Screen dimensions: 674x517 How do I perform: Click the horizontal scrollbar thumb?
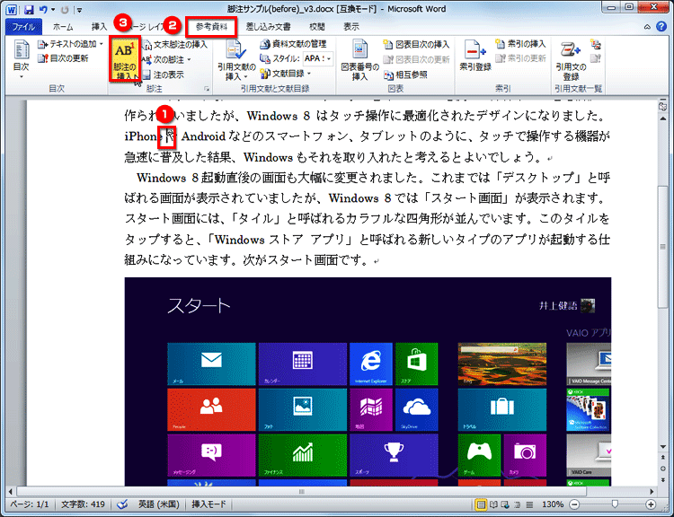[302, 491]
